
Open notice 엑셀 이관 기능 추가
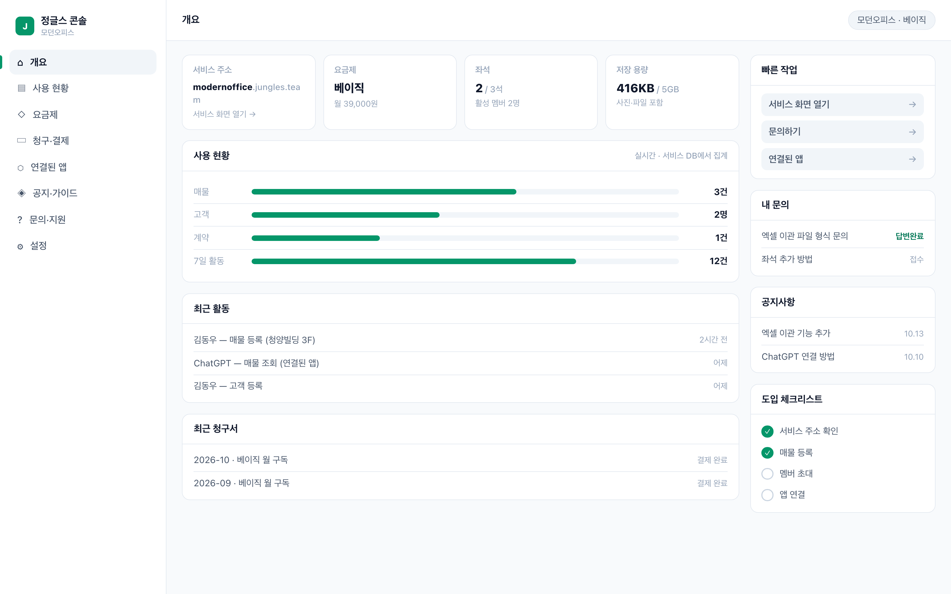click(842, 333)
